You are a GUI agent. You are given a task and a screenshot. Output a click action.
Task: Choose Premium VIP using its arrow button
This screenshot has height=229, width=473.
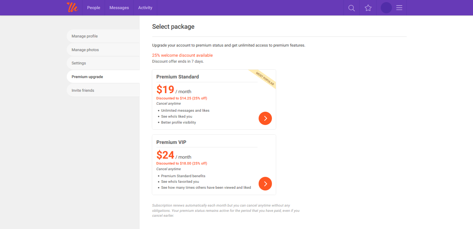click(x=265, y=183)
